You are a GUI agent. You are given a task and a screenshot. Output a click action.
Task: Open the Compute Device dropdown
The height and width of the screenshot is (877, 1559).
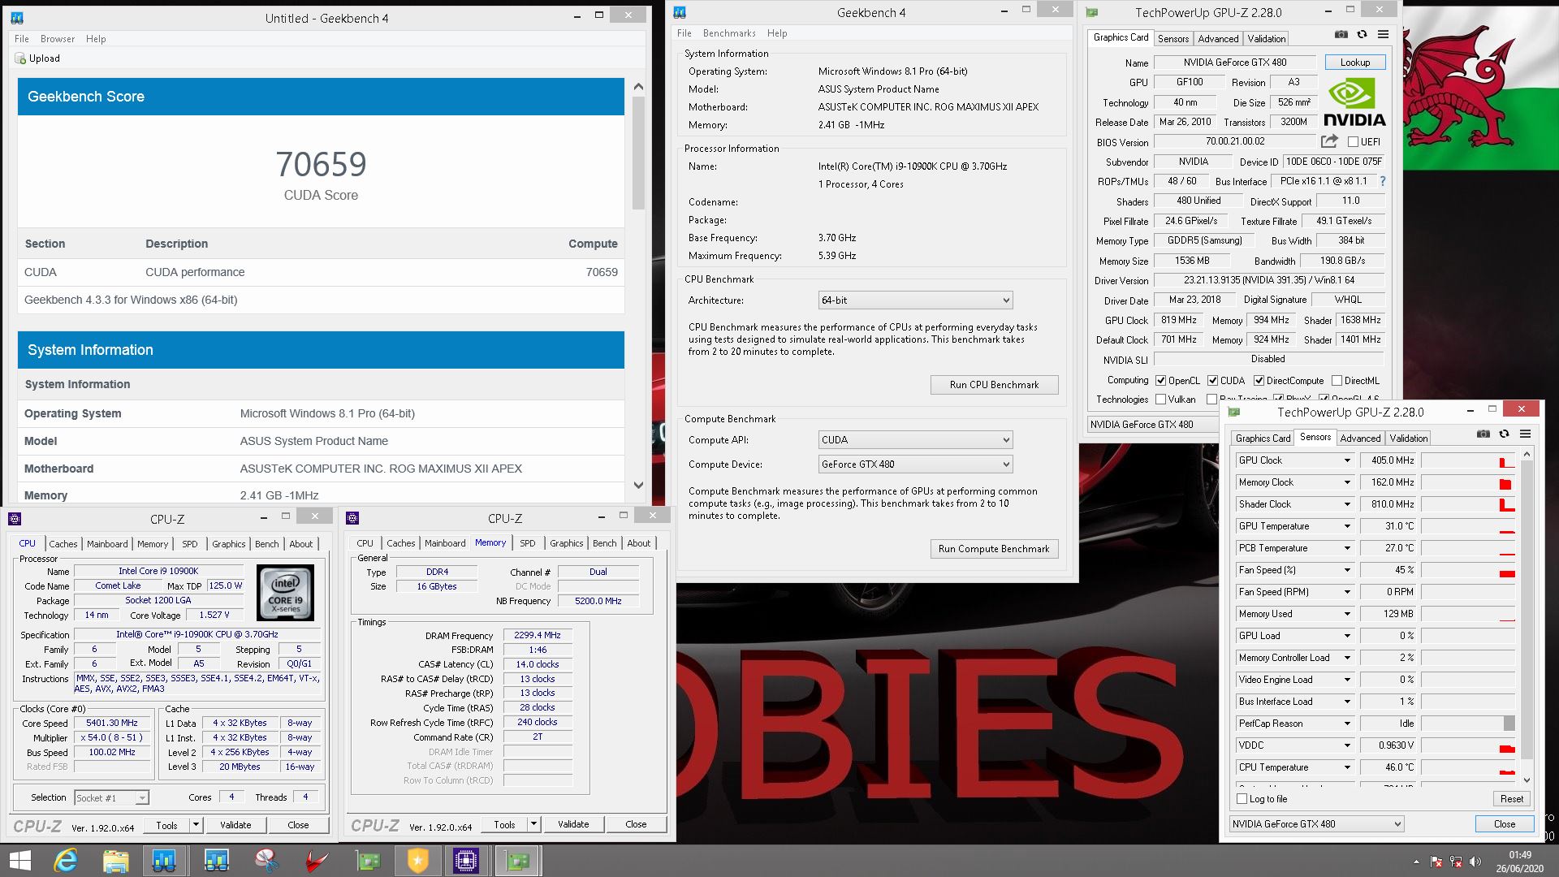915,464
